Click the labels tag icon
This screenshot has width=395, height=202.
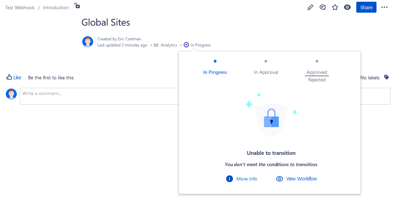(x=386, y=77)
